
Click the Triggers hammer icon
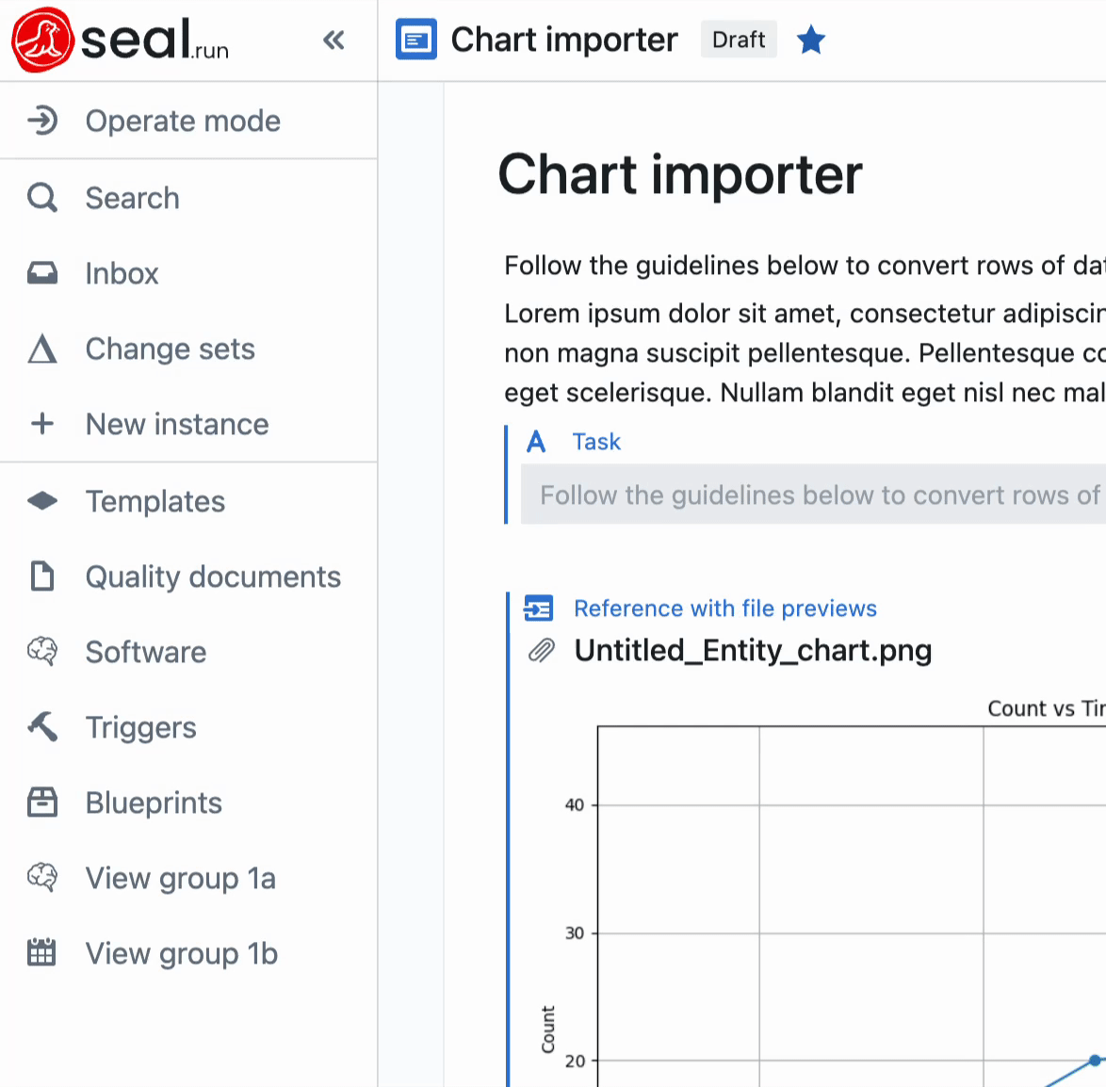click(42, 726)
